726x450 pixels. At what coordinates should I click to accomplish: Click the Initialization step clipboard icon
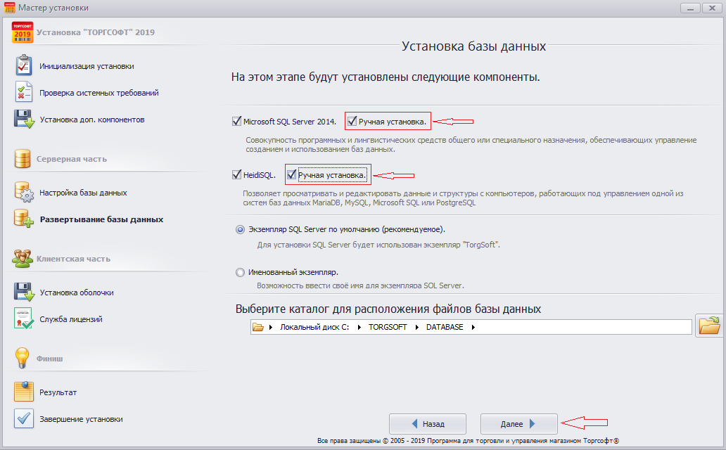click(24, 65)
